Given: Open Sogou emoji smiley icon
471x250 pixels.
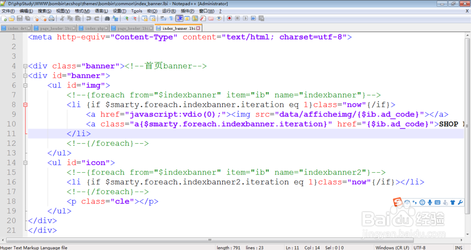Looking at the screenshot, I should (422, 202).
